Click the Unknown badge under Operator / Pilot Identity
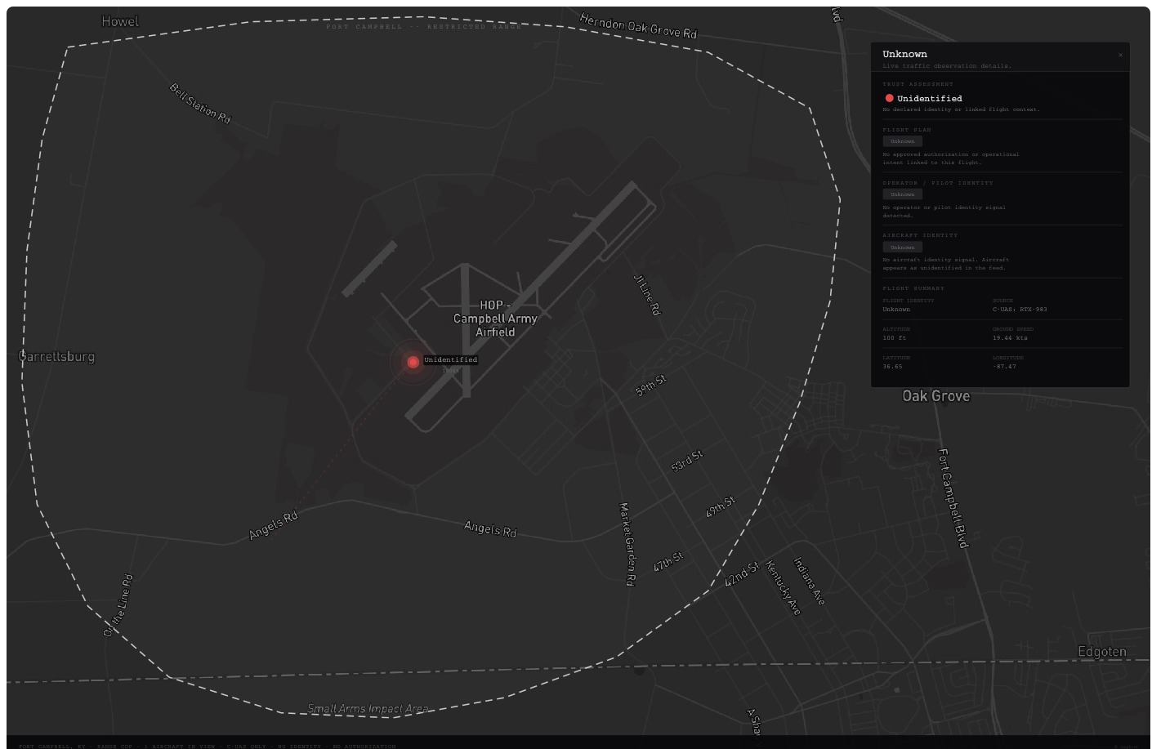The width and height of the screenshot is (1152, 749). coord(902,194)
